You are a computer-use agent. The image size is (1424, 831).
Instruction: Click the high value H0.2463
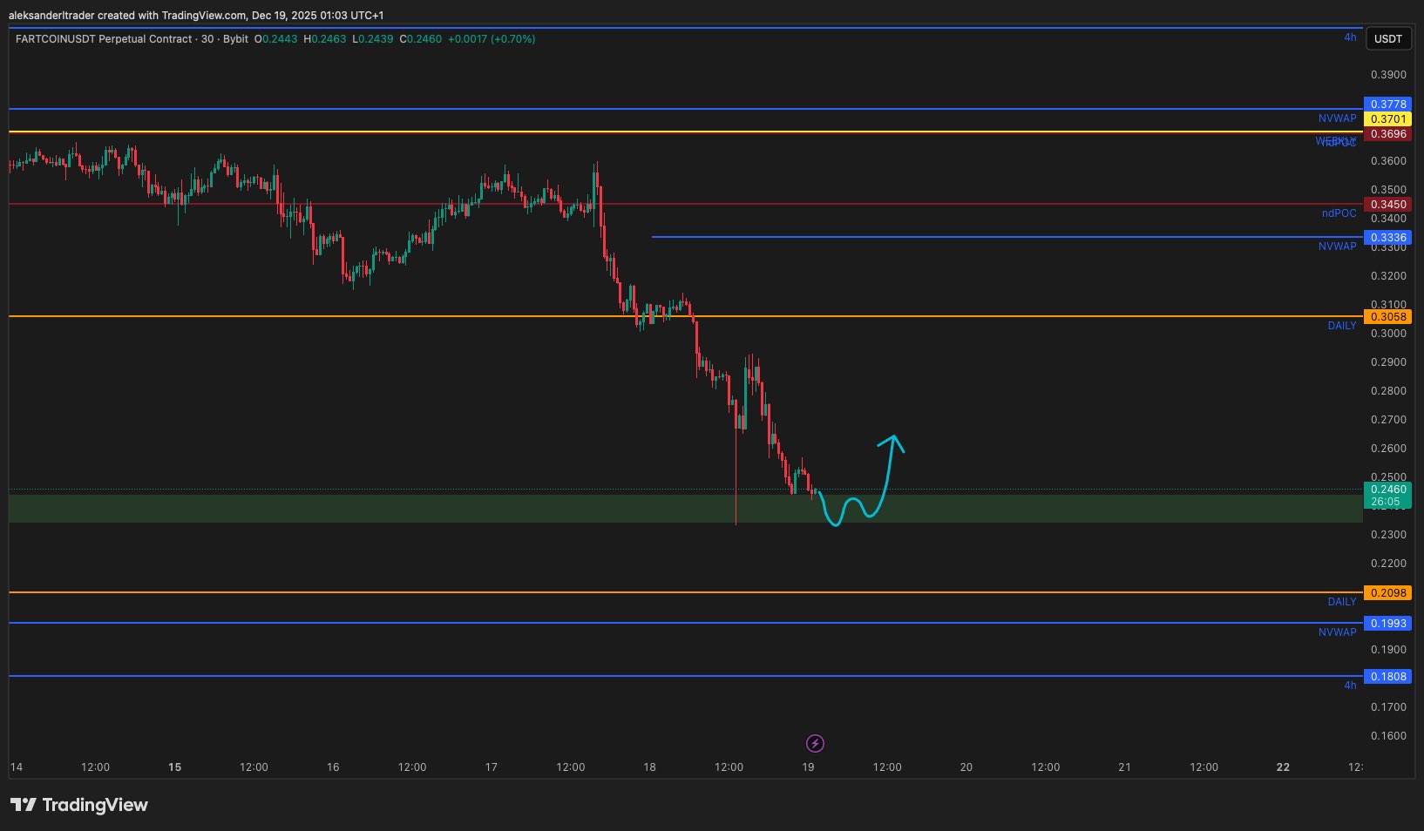pyautogui.click(x=325, y=39)
